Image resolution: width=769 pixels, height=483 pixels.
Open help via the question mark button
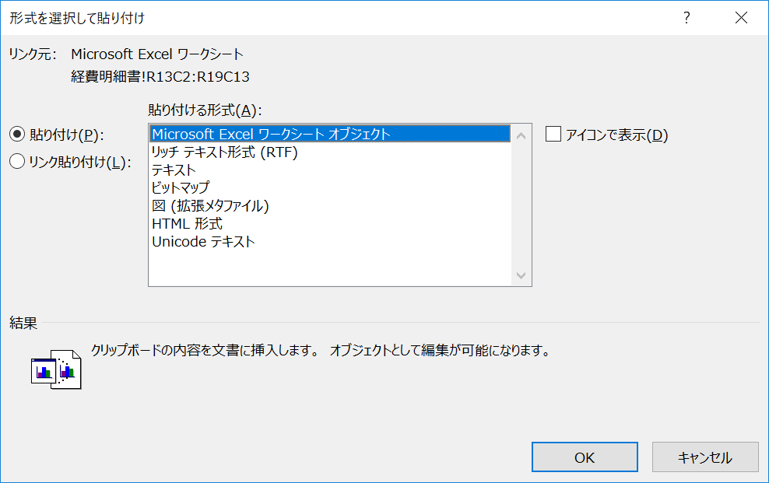tap(686, 17)
